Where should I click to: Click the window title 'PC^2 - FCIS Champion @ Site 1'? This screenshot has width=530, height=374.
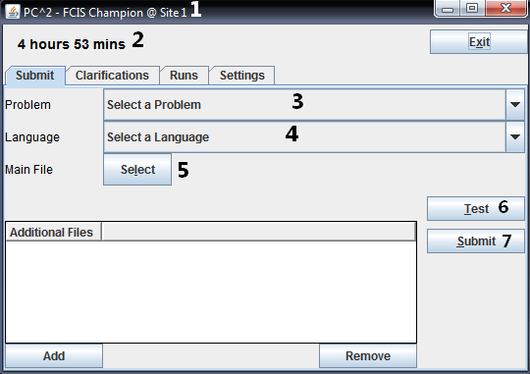coord(105,13)
